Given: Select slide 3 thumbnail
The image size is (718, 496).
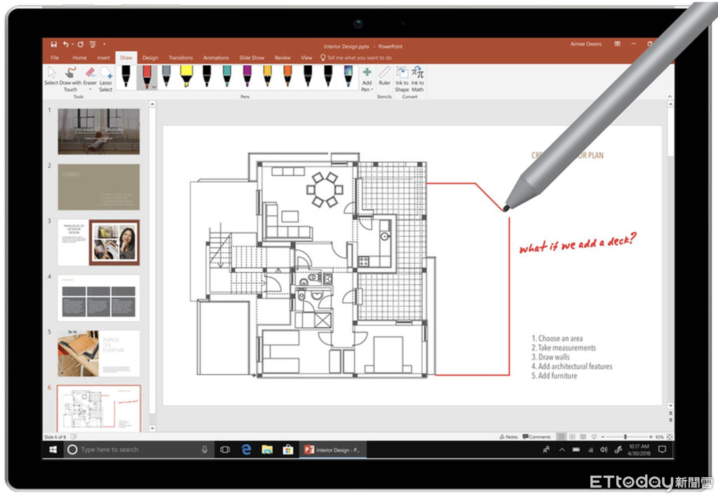Looking at the screenshot, I should (98, 242).
